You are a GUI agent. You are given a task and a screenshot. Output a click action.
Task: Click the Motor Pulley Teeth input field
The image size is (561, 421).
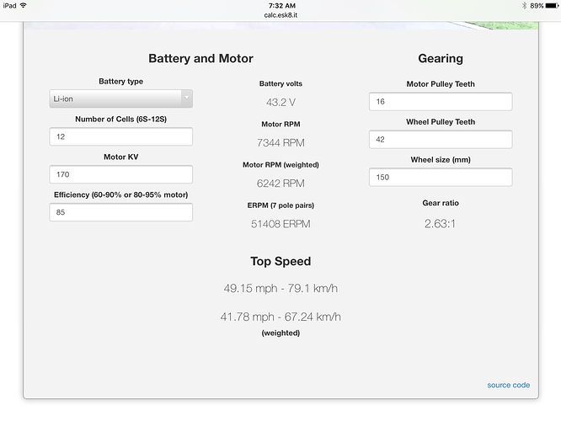point(440,101)
